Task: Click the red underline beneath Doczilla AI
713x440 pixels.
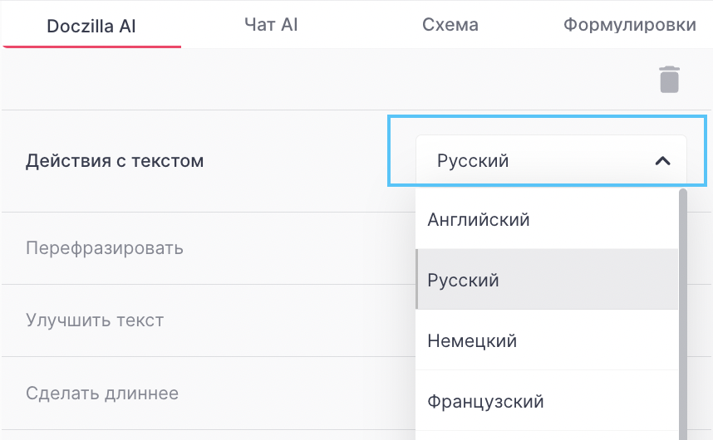Action: 91,46
